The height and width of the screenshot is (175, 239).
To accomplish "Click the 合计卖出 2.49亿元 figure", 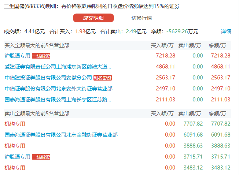I will point(123,31).
